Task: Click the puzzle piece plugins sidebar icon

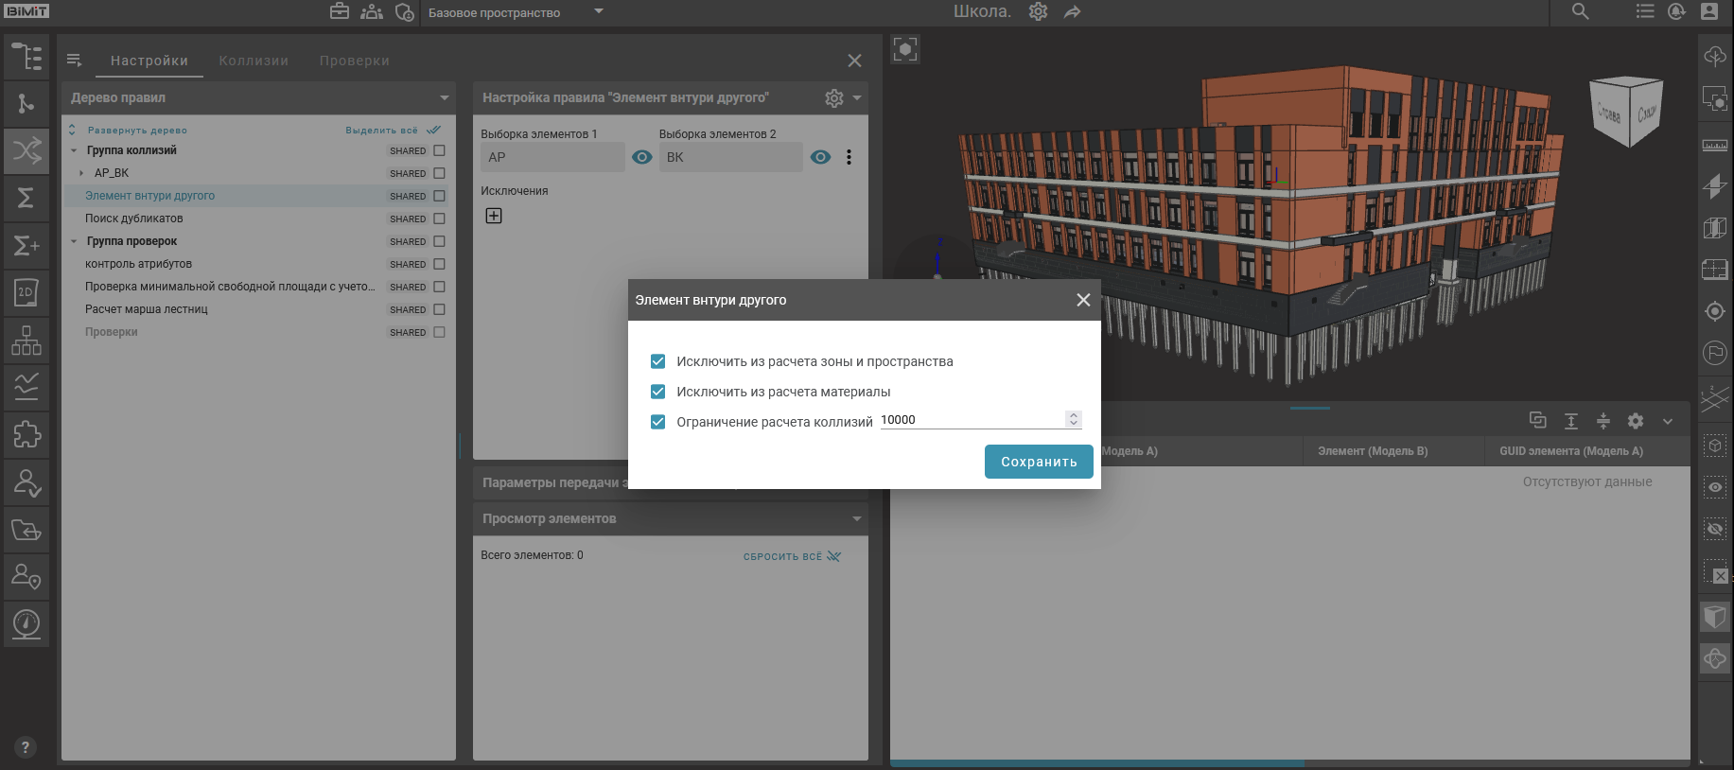Action: click(26, 434)
